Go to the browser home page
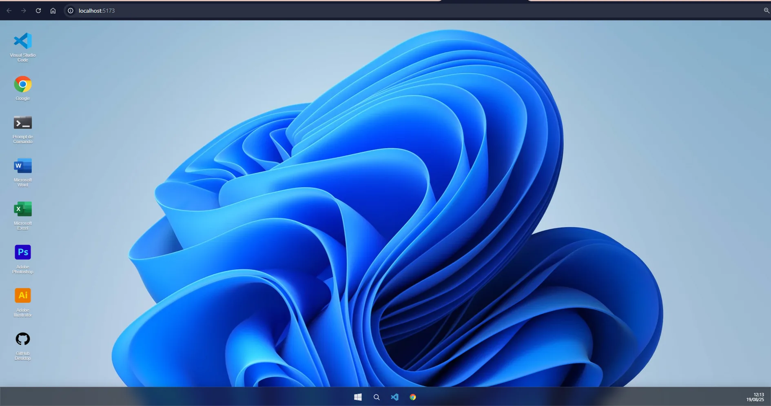The image size is (771, 406). [53, 11]
